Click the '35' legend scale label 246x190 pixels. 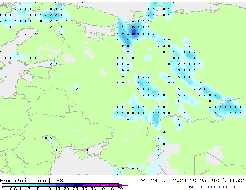[x=93, y=188]
